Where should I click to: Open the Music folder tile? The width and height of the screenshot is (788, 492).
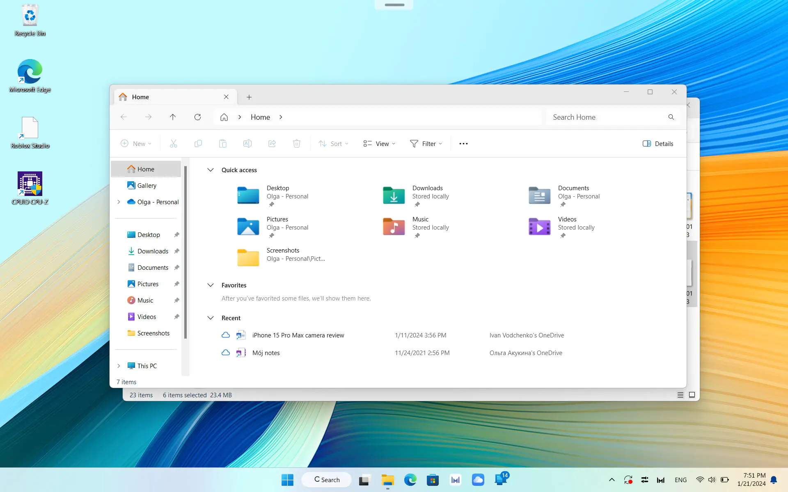click(417, 227)
